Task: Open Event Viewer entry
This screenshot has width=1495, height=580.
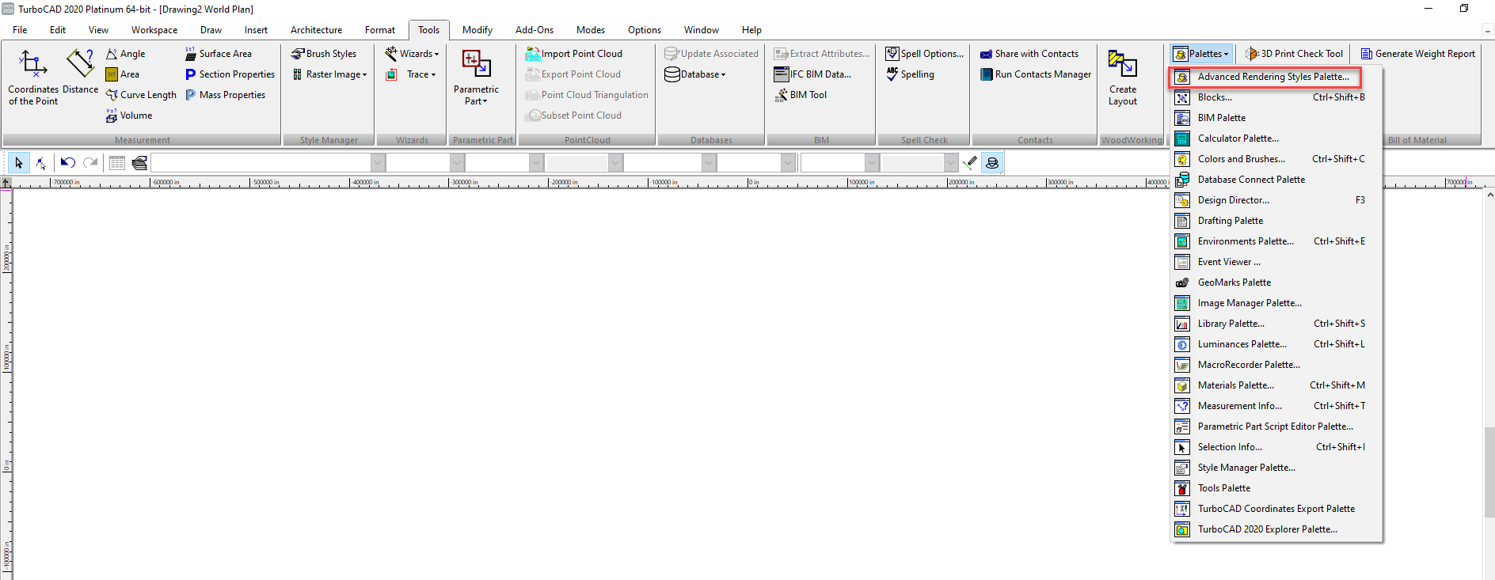Action: [1276, 262]
